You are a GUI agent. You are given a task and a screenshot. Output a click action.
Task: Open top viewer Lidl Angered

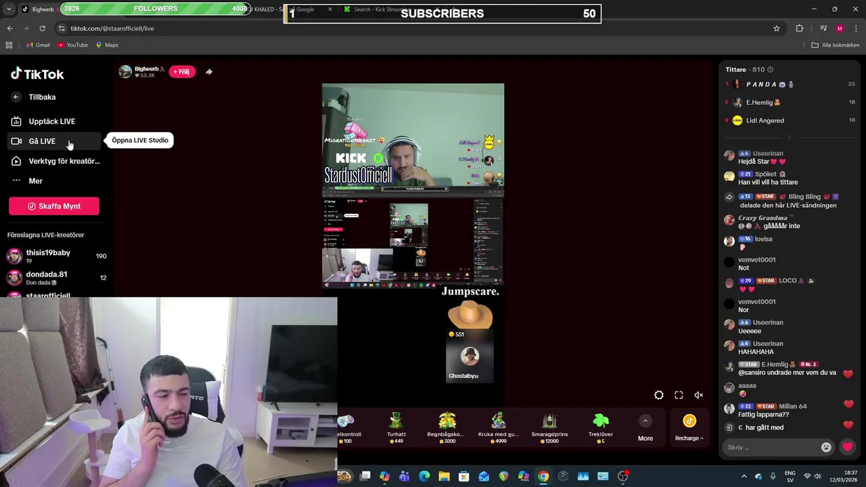(x=790, y=120)
